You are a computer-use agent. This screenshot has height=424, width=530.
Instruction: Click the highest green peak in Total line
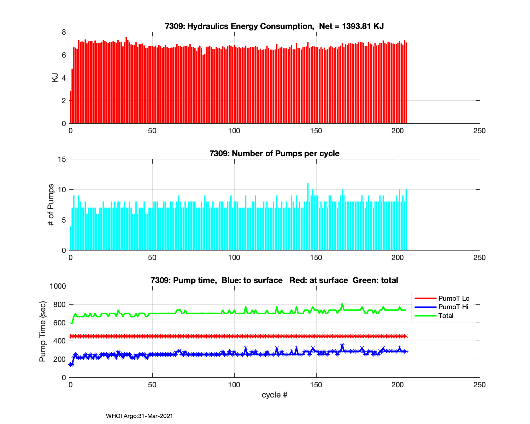(x=342, y=304)
